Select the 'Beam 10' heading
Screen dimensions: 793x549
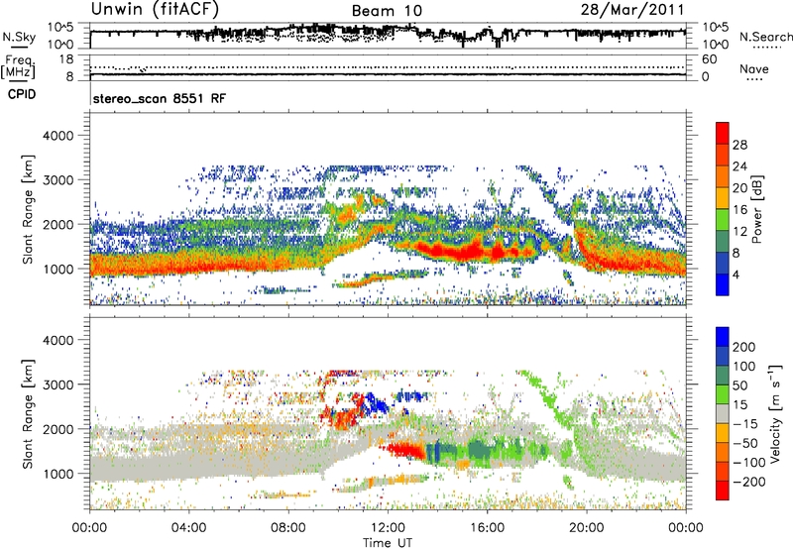(x=387, y=11)
